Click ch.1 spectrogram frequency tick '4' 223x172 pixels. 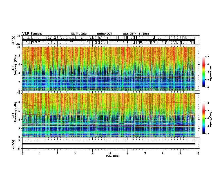coord(20,73)
